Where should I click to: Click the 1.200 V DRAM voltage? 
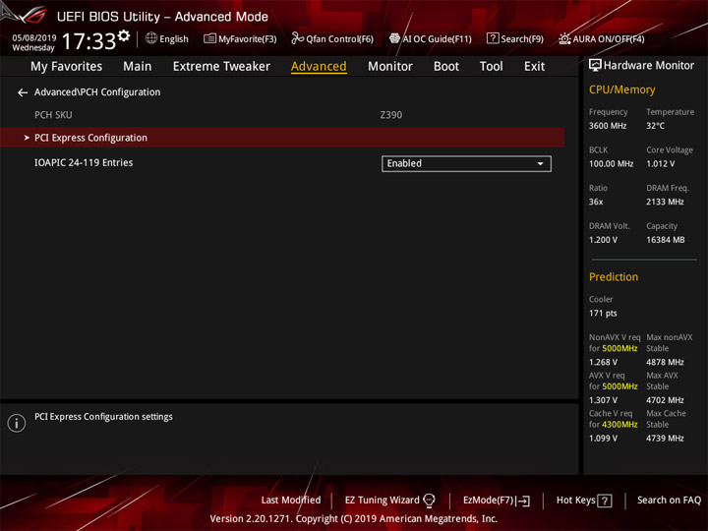coord(603,240)
